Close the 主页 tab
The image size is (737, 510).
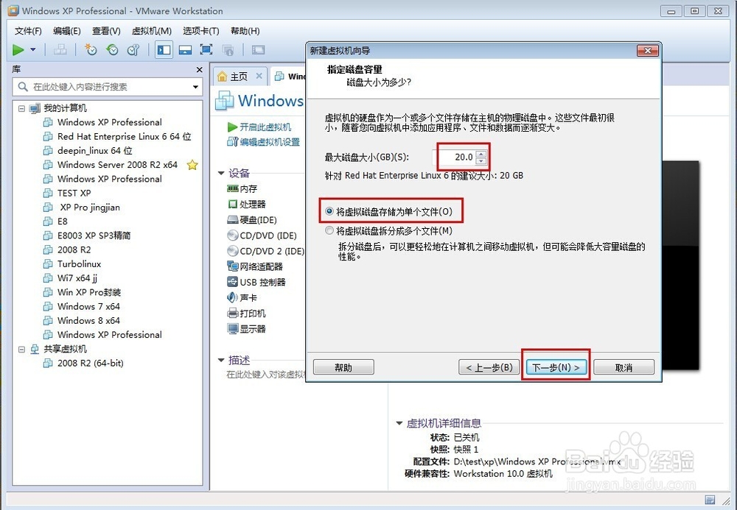point(259,76)
